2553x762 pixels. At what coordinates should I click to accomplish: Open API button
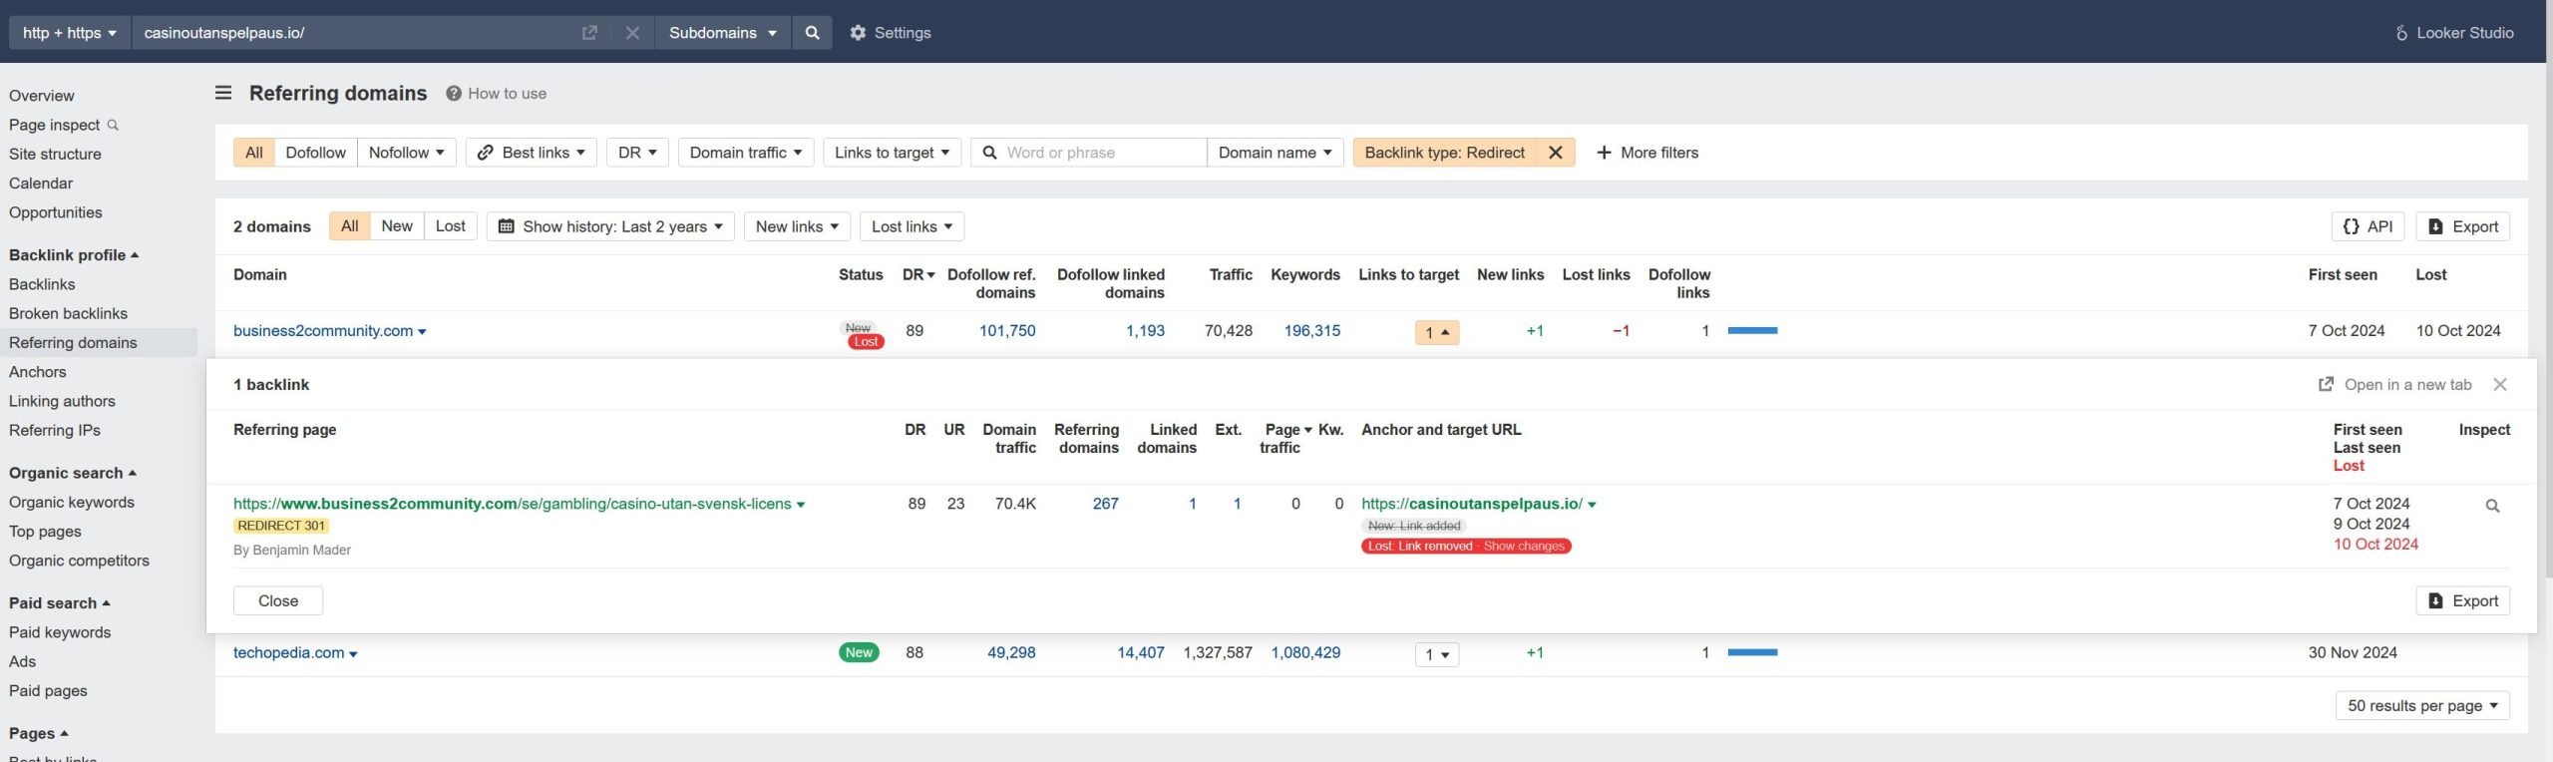(2368, 226)
